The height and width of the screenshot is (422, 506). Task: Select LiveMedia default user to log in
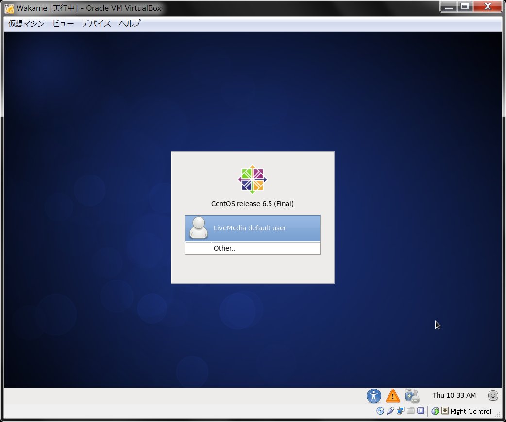pyautogui.click(x=253, y=228)
